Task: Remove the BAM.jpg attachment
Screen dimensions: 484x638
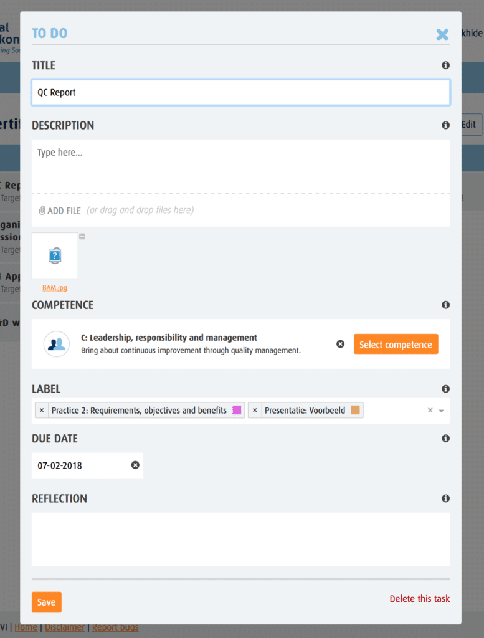Action: 81,237
